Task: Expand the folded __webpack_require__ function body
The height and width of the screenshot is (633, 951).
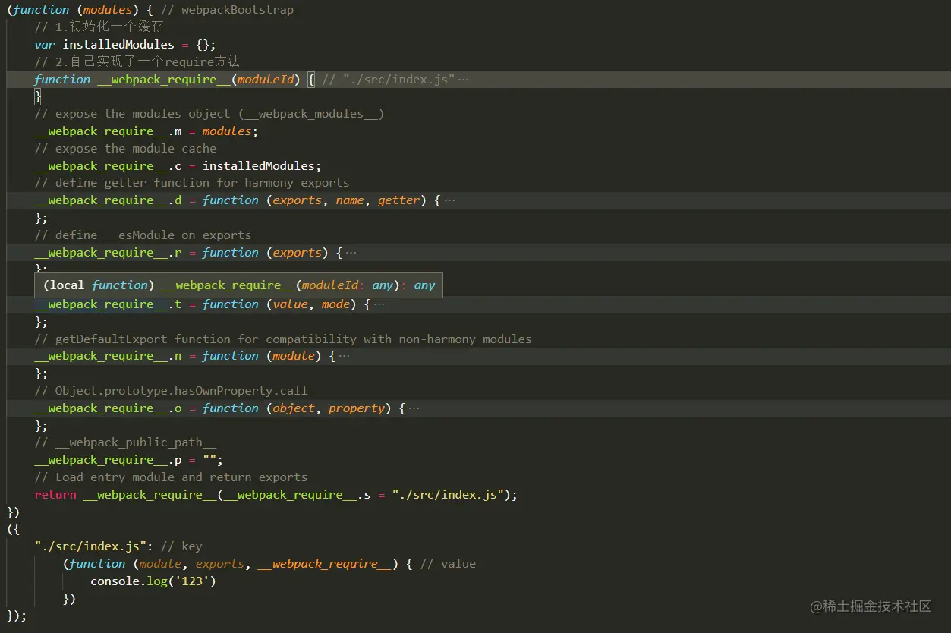Action: (463, 79)
